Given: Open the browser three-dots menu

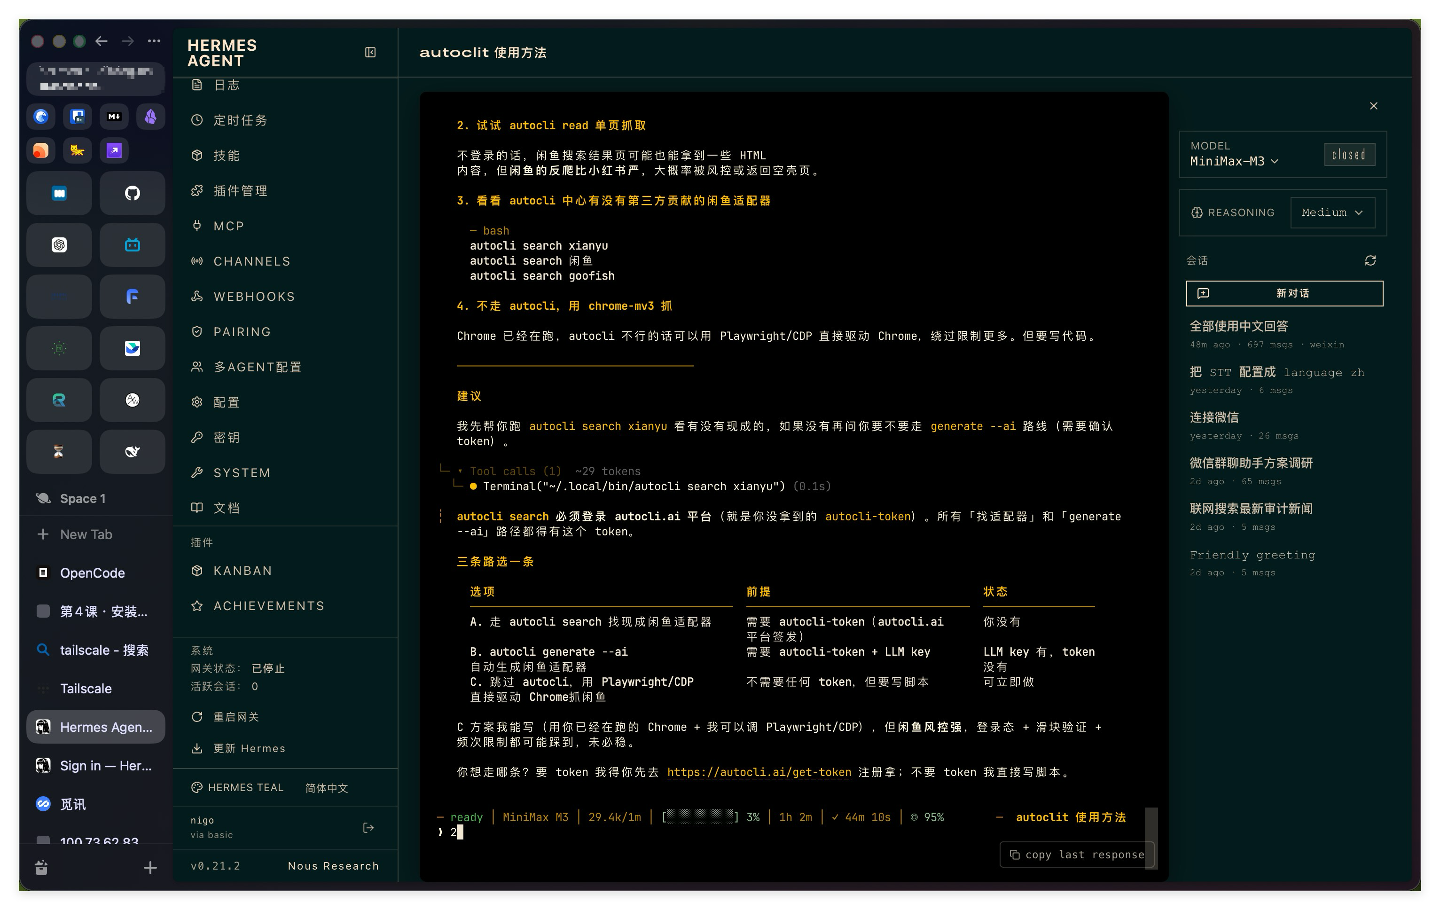Looking at the screenshot, I should coord(154,40).
